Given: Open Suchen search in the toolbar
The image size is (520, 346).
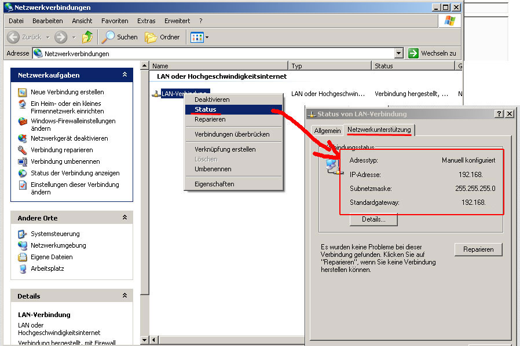Looking at the screenshot, I should (x=120, y=37).
